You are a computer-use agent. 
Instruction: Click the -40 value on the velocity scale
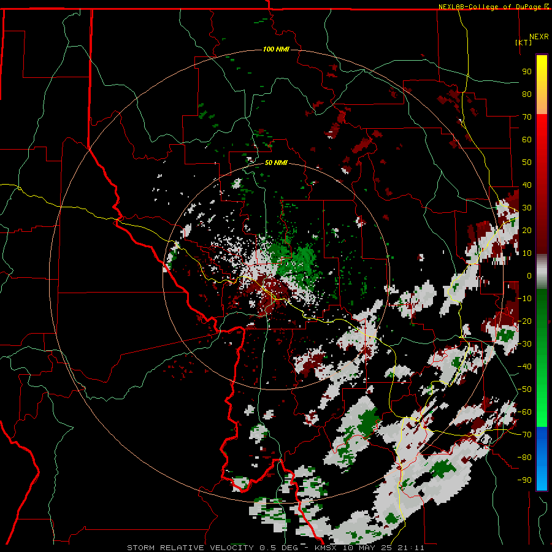[524, 367]
